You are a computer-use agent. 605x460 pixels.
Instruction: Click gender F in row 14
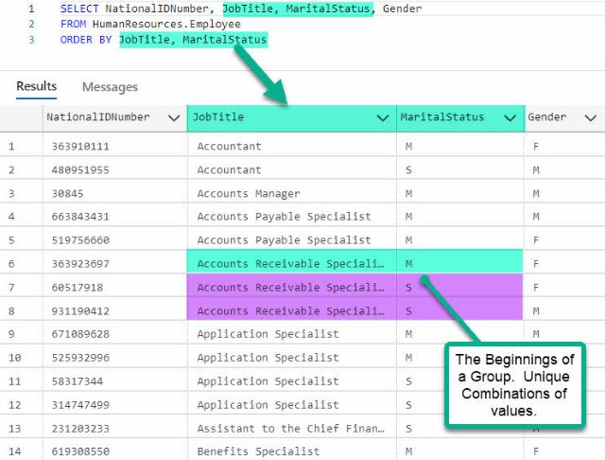[536, 451]
